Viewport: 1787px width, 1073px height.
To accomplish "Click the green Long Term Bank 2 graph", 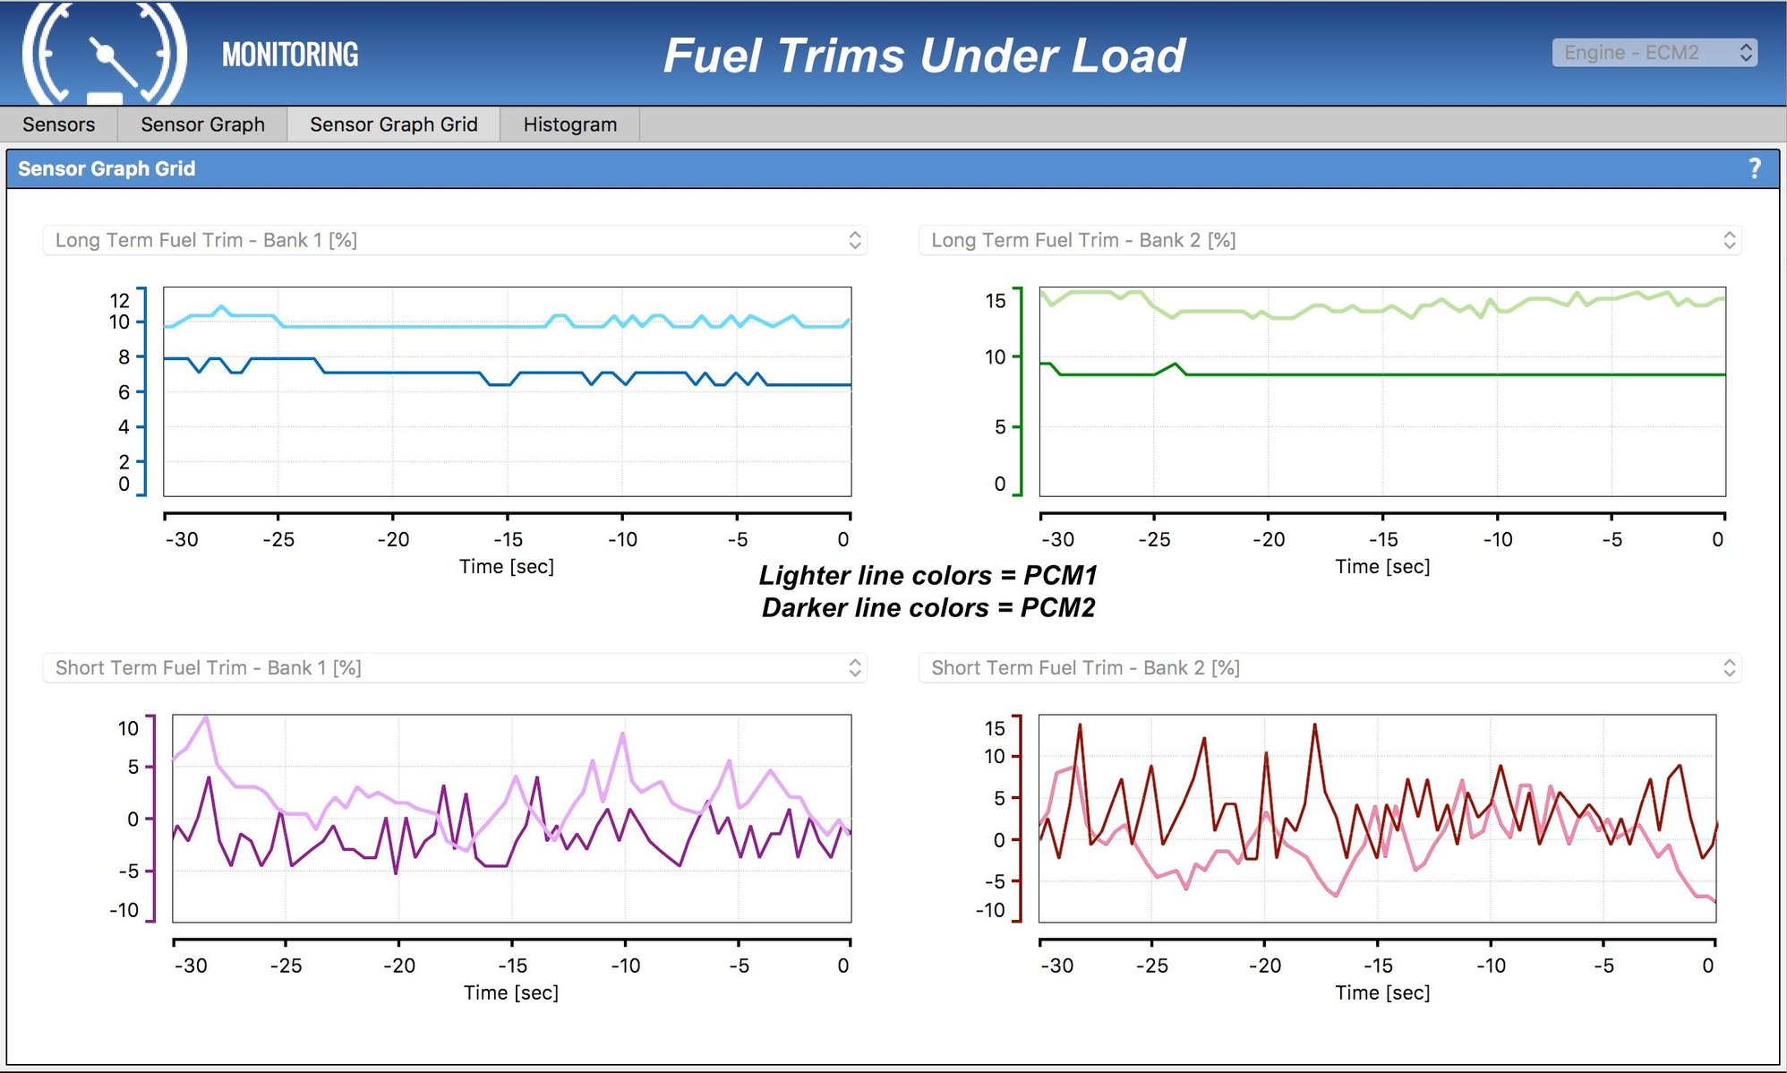I will pos(1381,391).
